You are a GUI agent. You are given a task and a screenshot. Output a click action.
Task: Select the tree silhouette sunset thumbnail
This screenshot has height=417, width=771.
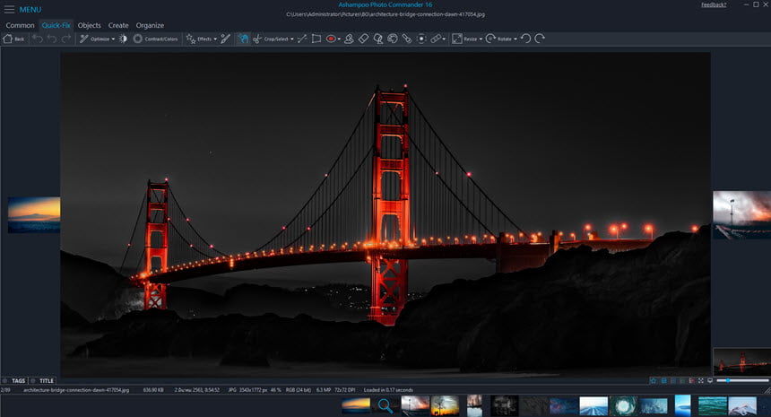[445, 405]
